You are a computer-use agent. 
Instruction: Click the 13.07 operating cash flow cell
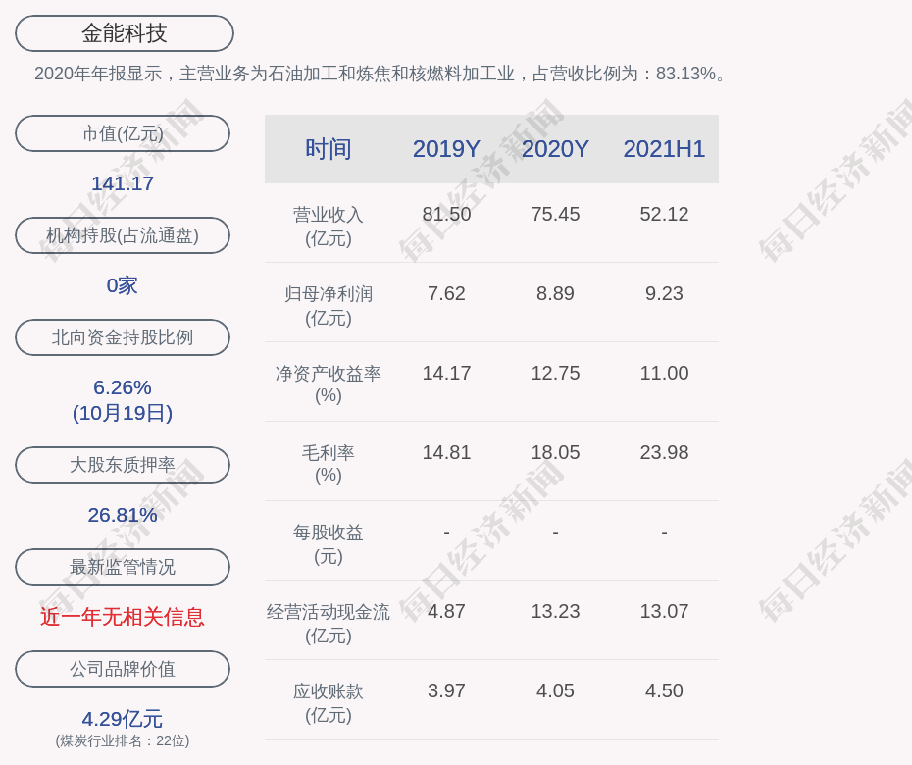[x=664, y=611]
